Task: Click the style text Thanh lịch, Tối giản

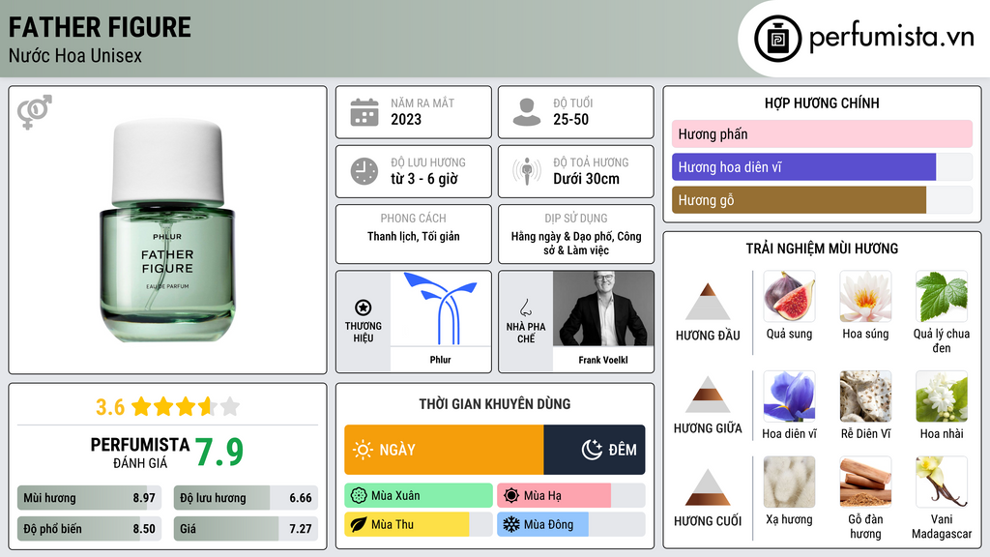Action: click(414, 236)
